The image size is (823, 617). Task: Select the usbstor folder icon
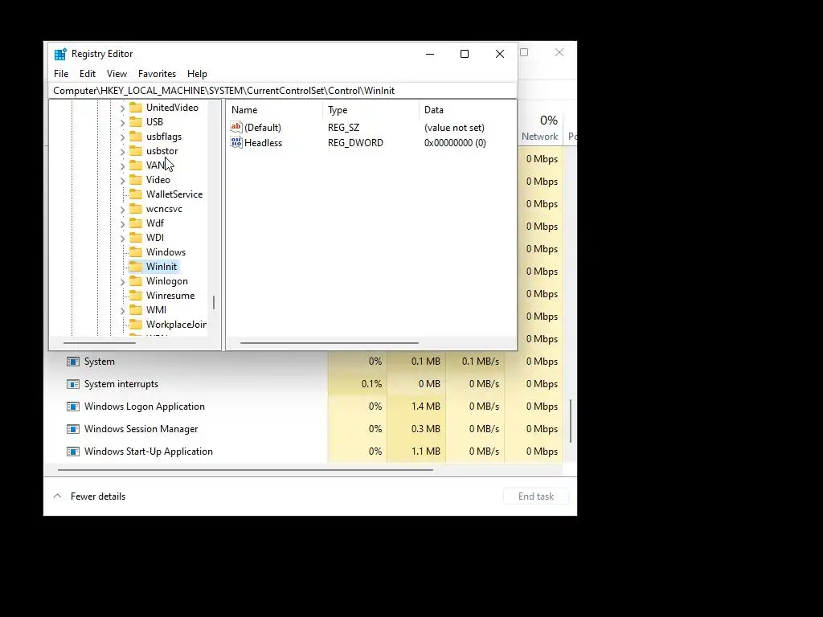136,151
